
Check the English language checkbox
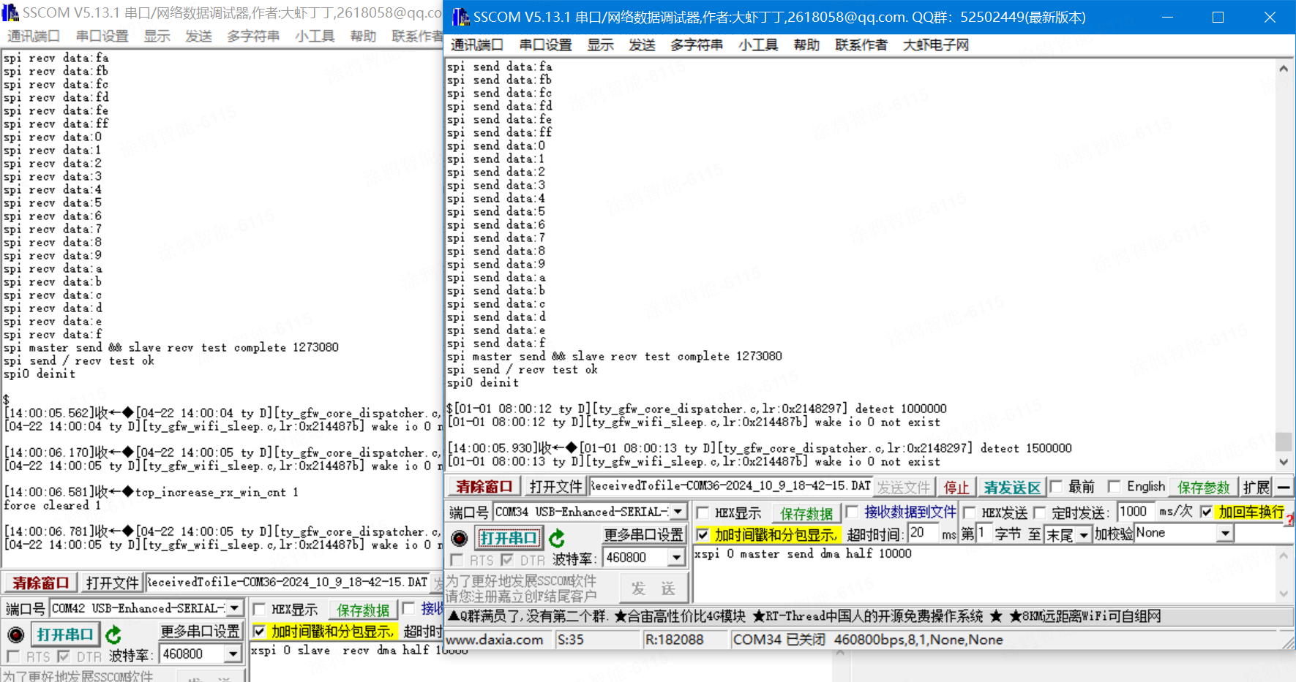point(1114,487)
